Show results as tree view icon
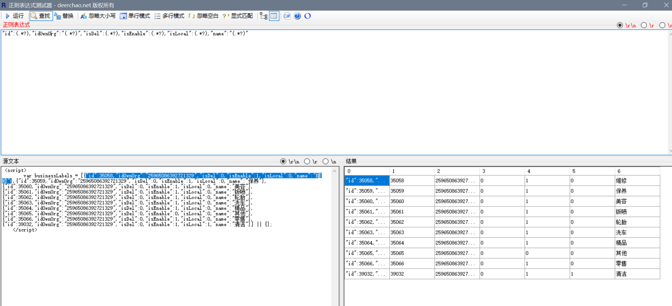Viewport: 672px width, 306px height. (x=264, y=16)
